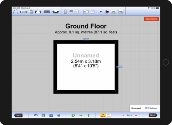
Task: Select the bay recess shape tool
Action: pyautogui.click(x=56, y=12)
